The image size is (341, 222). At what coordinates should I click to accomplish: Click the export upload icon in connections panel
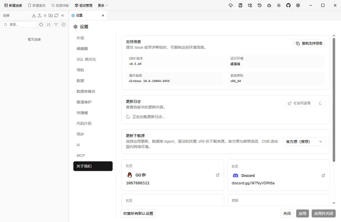(x=39, y=15)
